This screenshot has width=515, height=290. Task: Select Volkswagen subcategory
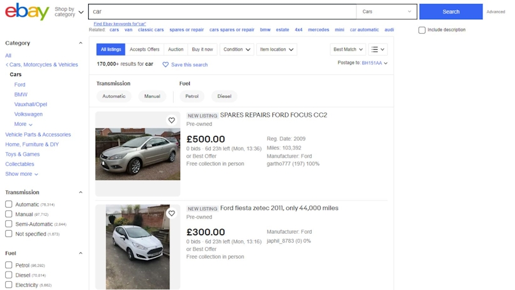28,114
